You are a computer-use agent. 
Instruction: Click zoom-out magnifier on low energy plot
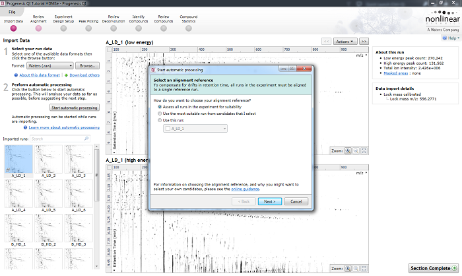point(356,151)
